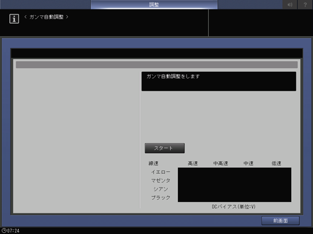Click the clock icon beside 07:24
The height and width of the screenshot is (234, 313).
(4, 230)
